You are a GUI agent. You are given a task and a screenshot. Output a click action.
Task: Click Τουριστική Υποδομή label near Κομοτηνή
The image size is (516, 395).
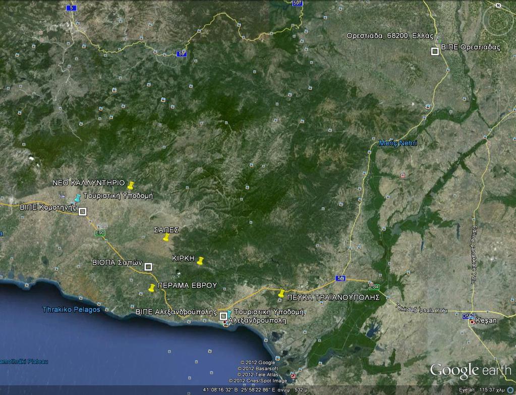[x=118, y=196]
